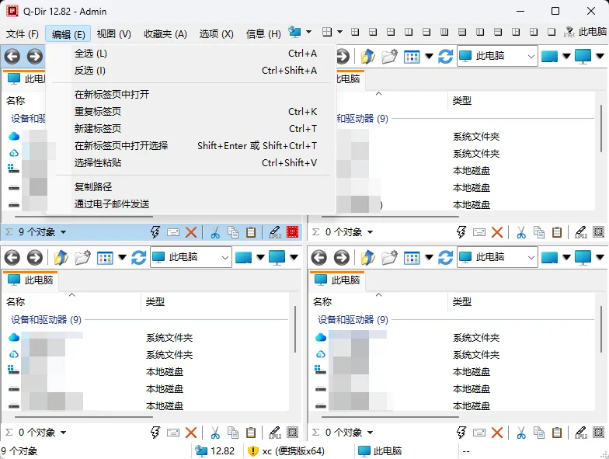The height and width of the screenshot is (459, 609).
Task: Select the three vertical columns layout icon
Action: click(x=480, y=32)
